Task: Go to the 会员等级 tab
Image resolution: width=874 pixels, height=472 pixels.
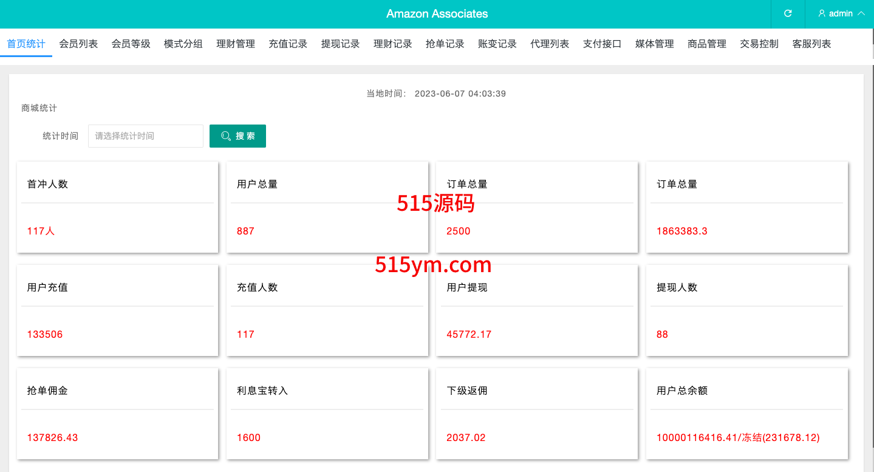Action: pyautogui.click(x=131, y=44)
